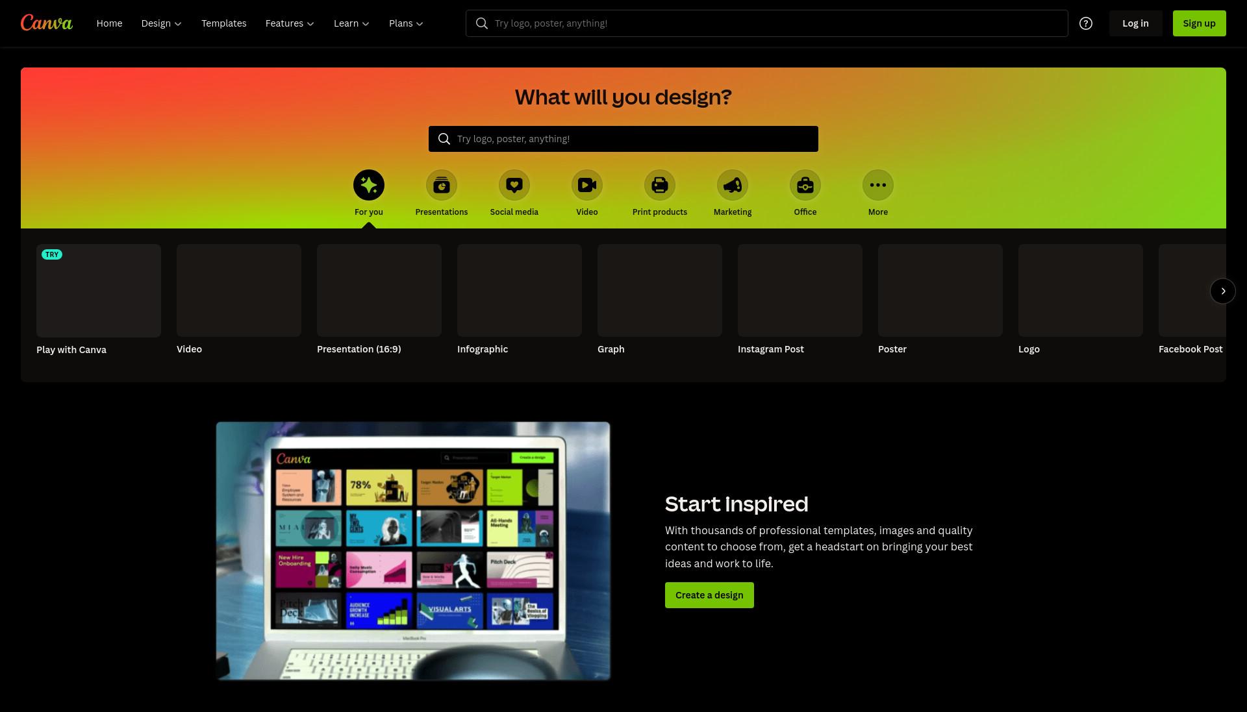Click the Sign up button
The height and width of the screenshot is (712, 1247).
1199,23
